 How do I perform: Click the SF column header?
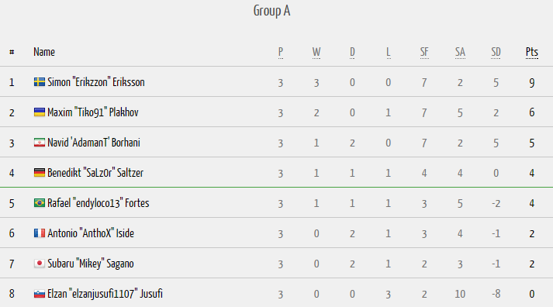pos(424,52)
